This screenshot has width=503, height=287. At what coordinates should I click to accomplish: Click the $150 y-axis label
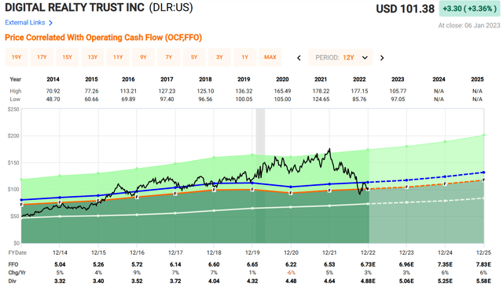pyautogui.click(x=13, y=162)
